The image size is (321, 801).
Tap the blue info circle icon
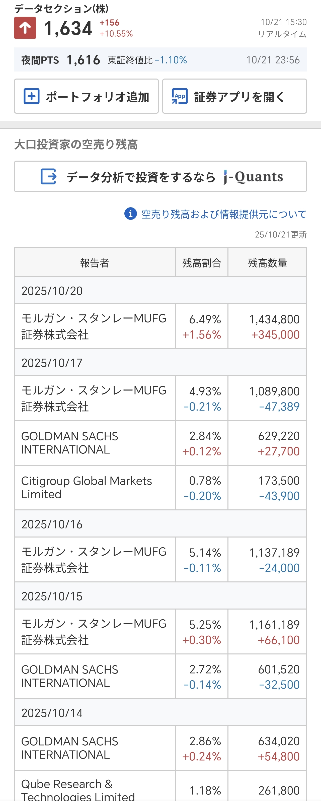click(x=130, y=214)
